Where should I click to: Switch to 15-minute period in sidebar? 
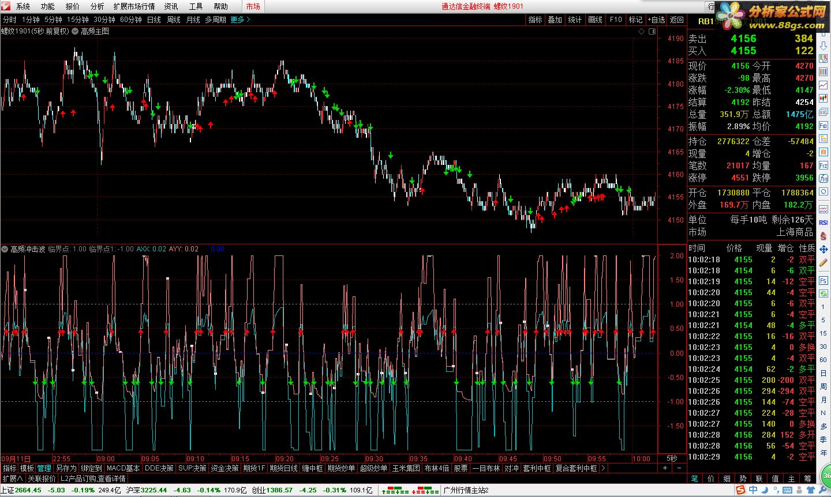(x=823, y=333)
